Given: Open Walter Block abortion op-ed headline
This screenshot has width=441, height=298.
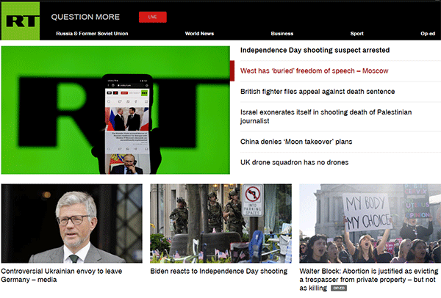Looking at the screenshot, I should pos(369,280).
